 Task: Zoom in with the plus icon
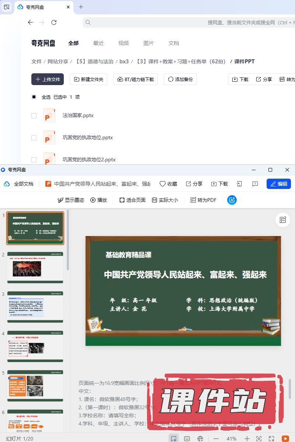(247, 438)
